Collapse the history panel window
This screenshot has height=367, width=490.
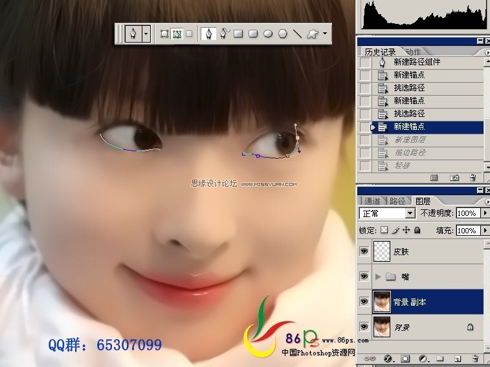coord(480,41)
